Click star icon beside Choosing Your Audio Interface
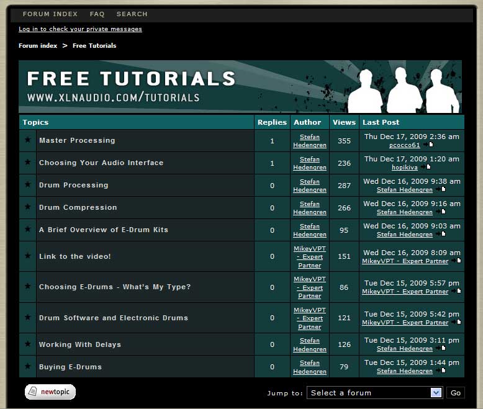Viewport: 483px width, 409px height. pos(28,162)
